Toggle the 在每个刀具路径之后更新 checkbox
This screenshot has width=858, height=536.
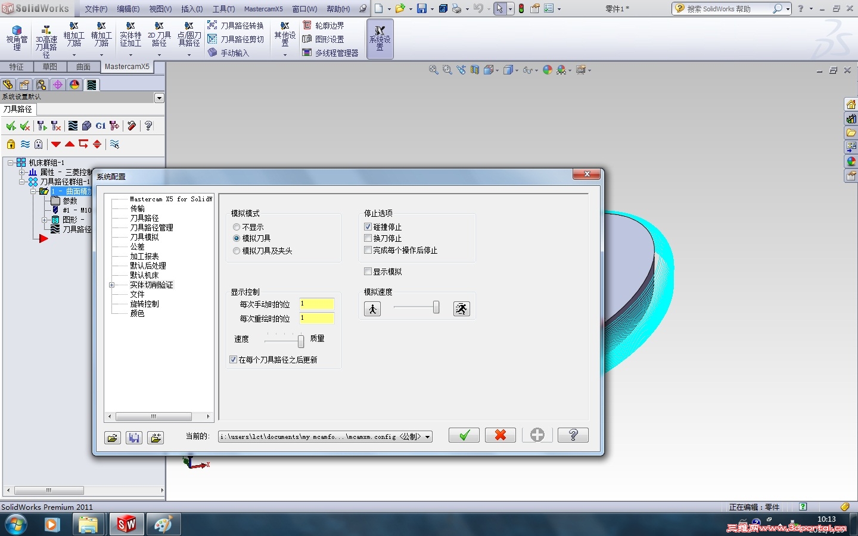234,360
